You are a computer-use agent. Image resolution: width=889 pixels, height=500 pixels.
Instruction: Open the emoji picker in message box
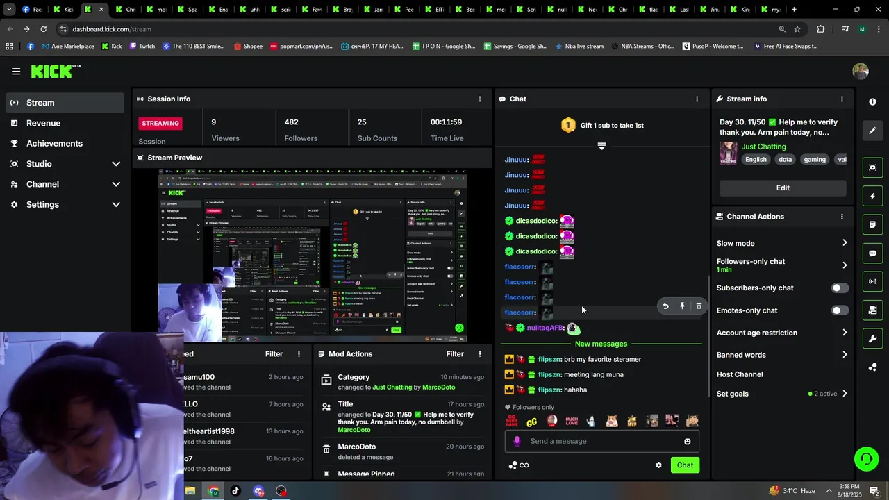[x=688, y=441]
